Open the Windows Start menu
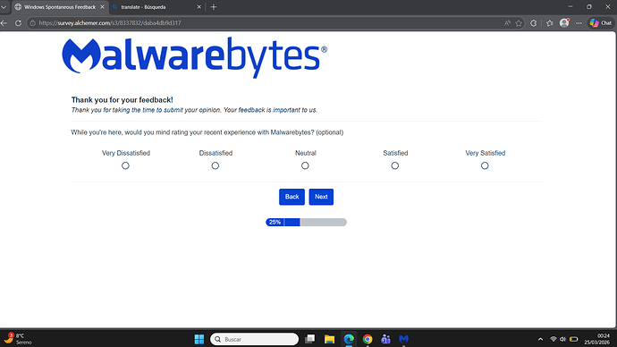617x347 pixels. coord(199,339)
